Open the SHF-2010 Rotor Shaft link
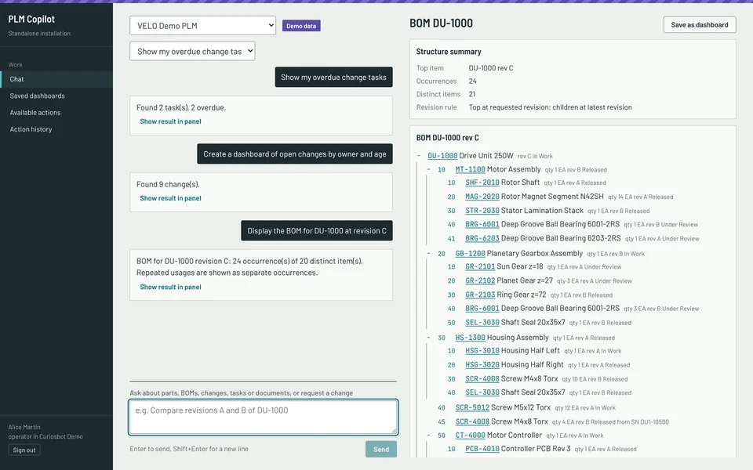The width and height of the screenshot is (753, 470). pos(482,183)
